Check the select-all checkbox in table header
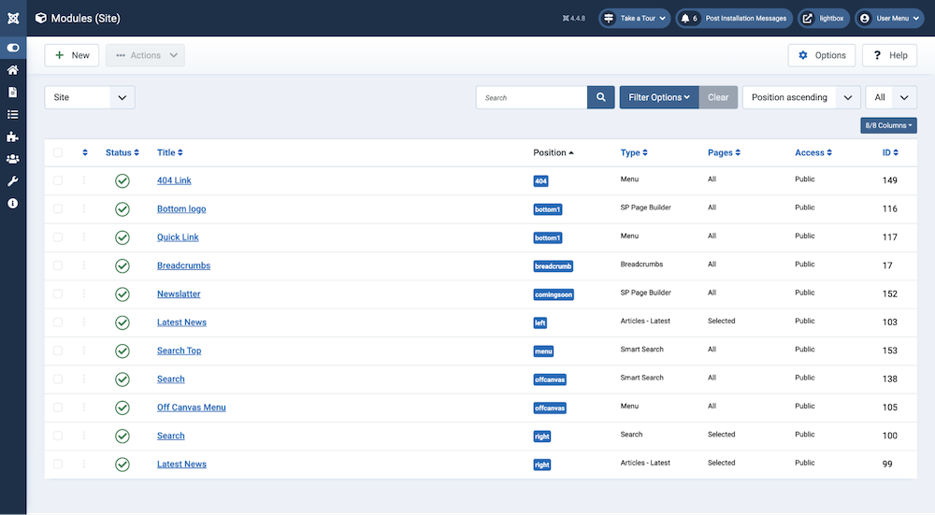 (58, 152)
